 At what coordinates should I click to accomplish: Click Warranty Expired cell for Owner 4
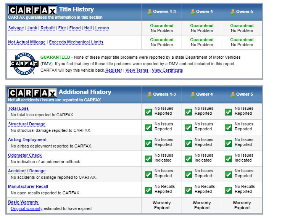click(202, 205)
